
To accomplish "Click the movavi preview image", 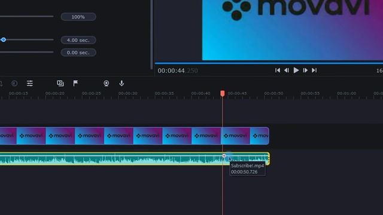I will pos(293,30).
